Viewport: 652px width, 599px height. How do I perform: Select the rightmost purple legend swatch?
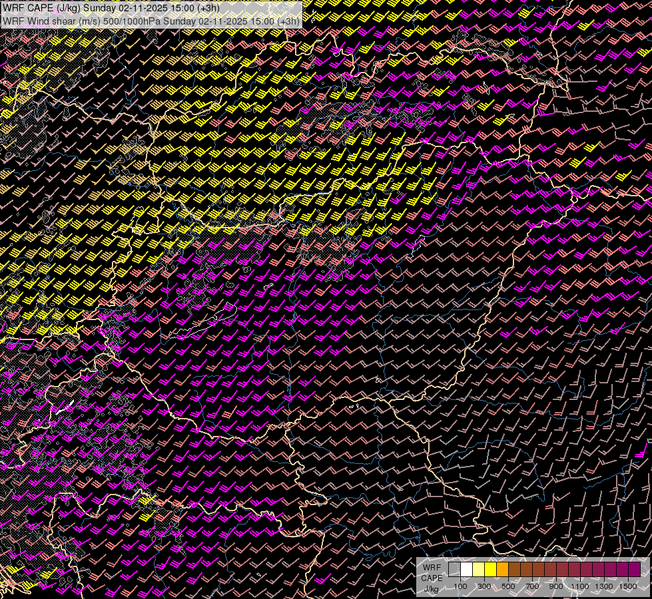[x=634, y=570]
